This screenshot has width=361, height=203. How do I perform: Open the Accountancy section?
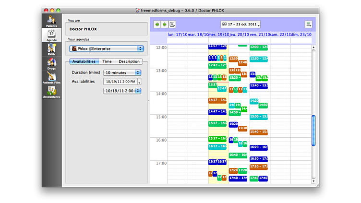51,92
